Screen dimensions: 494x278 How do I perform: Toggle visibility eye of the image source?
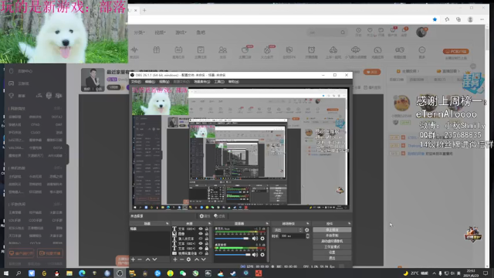tap(201, 234)
